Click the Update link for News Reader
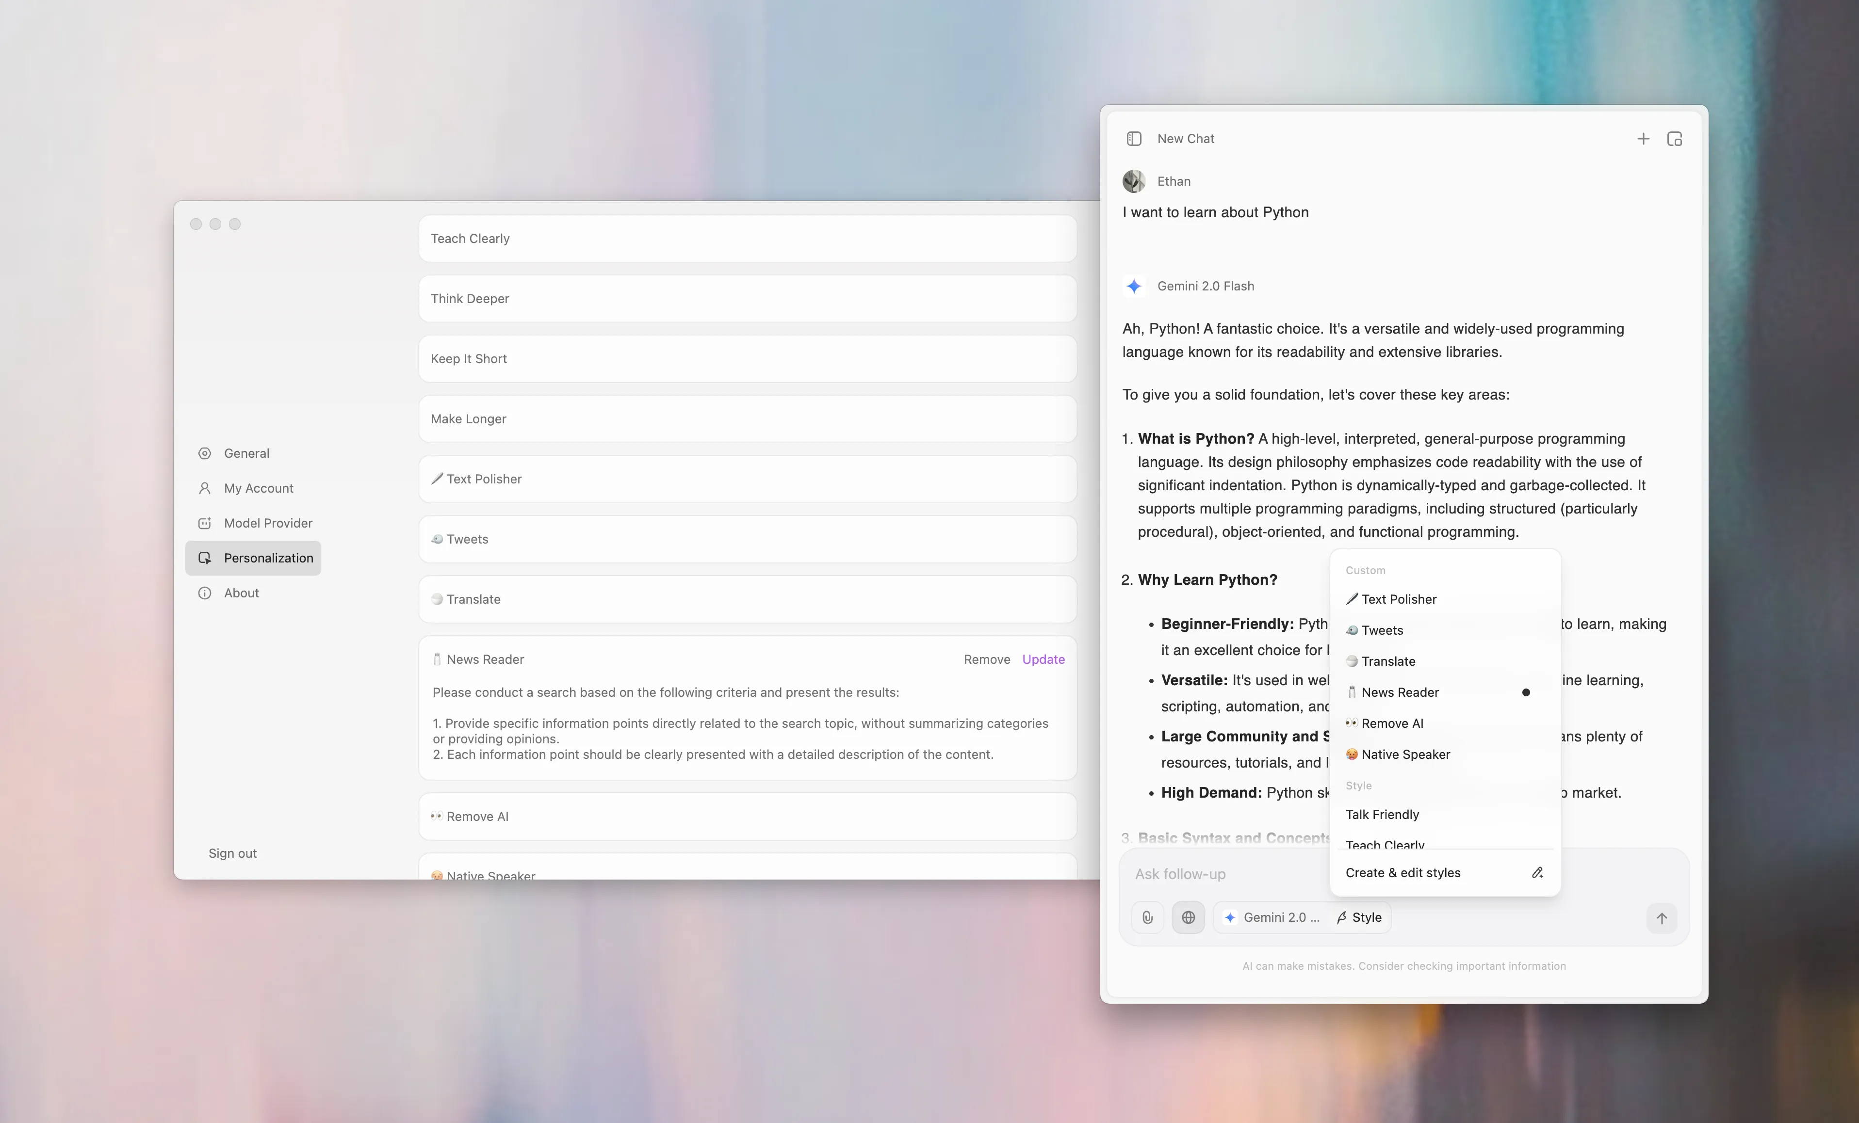Image resolution: width=1859 pixels, height=1123 pixels. [1044, 659]
